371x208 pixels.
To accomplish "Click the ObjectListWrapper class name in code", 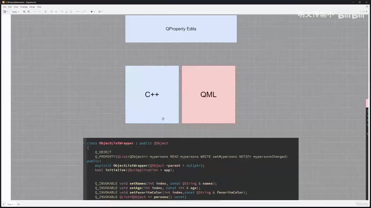I will pyautogui.click(x=116, y=143).
